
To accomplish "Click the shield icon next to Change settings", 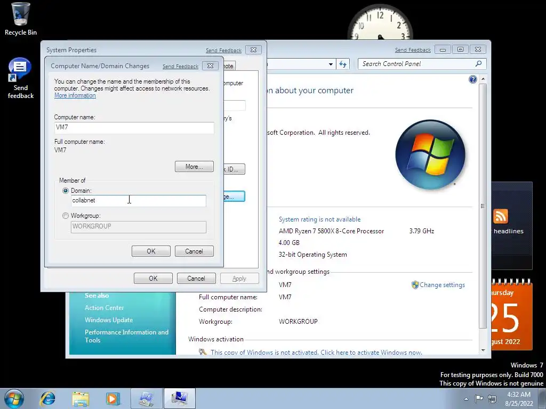I will 415,285.
